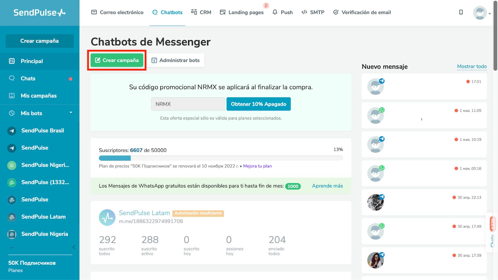Open the Chats sidebar item

[x=40, y=79]
